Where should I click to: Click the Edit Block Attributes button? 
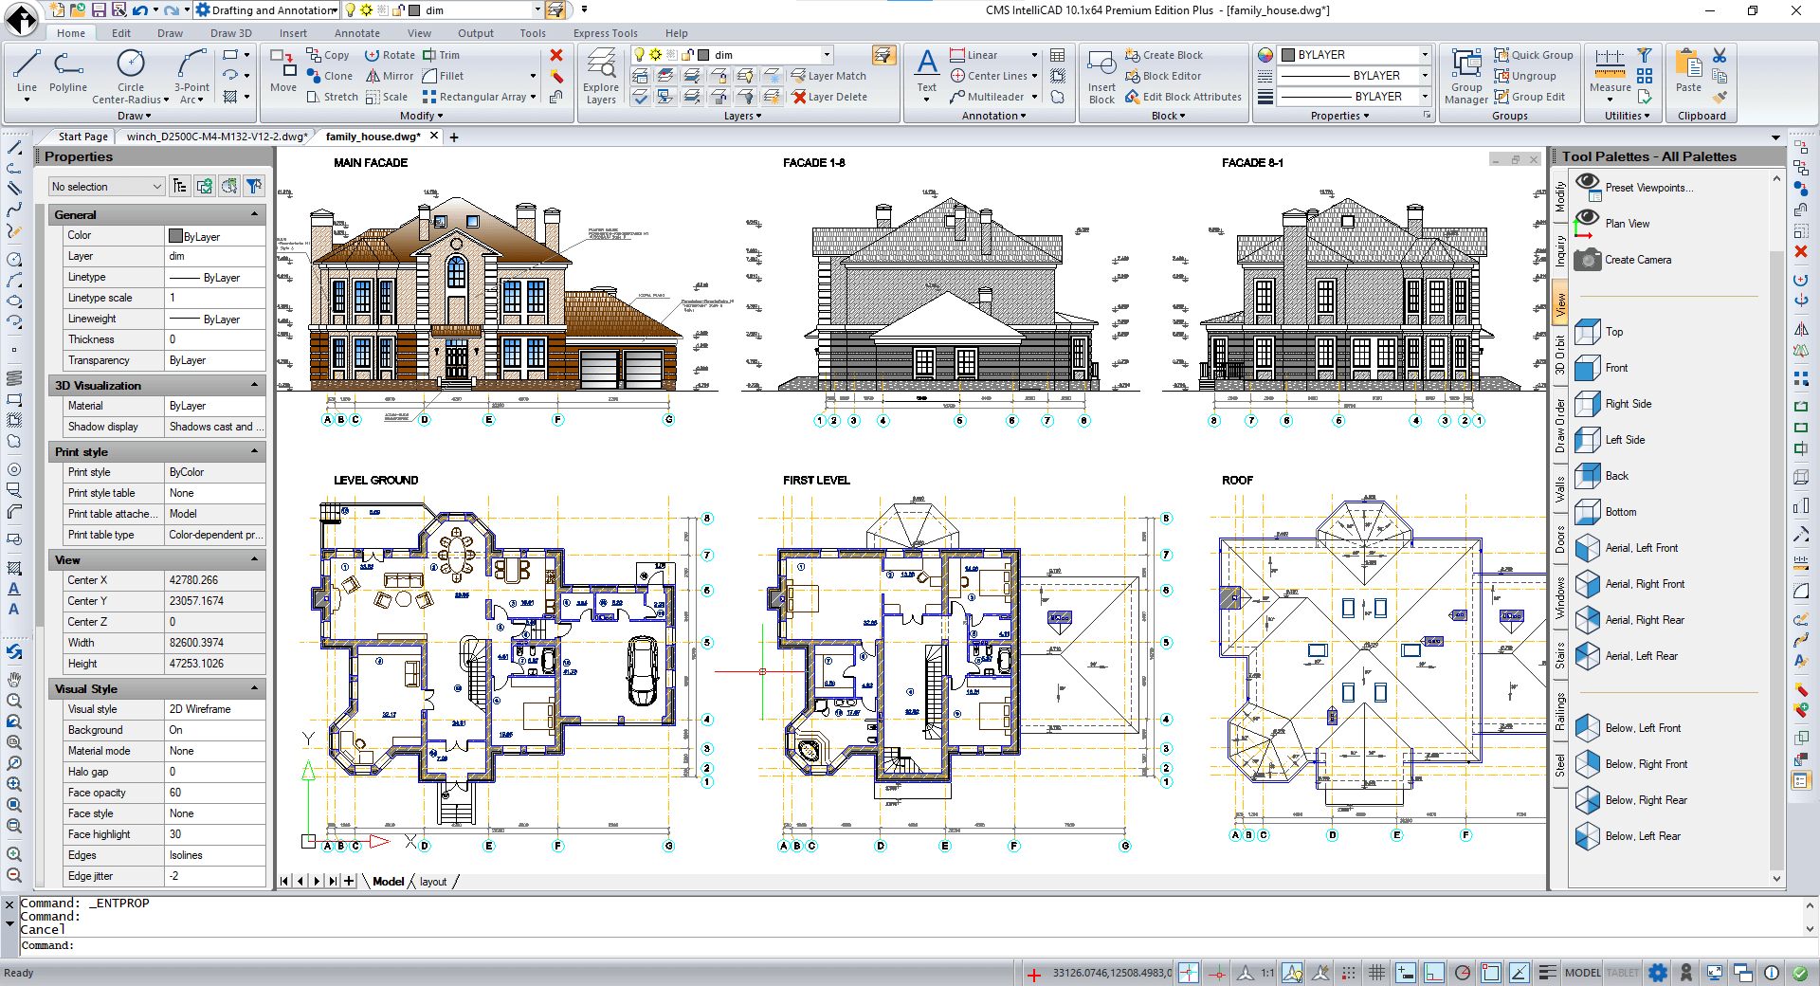[1183, 97]
